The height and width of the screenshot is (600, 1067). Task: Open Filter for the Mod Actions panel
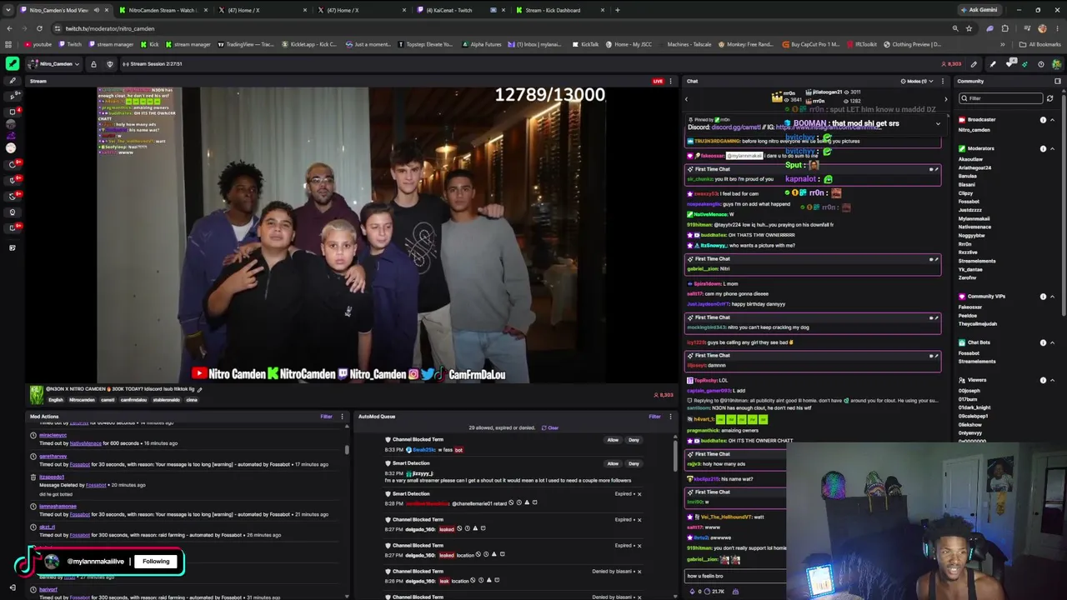tap(327, 417)
